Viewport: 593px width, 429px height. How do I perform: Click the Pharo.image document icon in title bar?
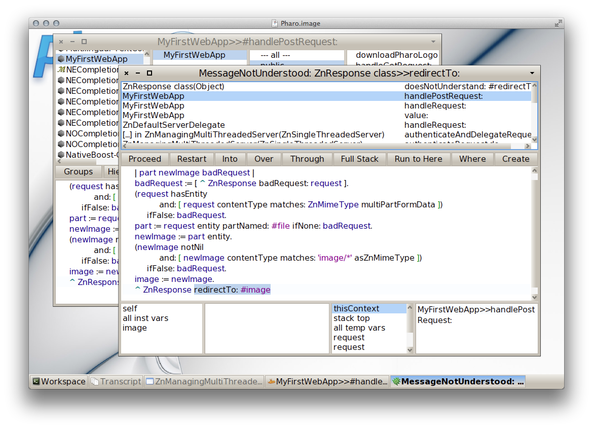click(x=275, y=23)
